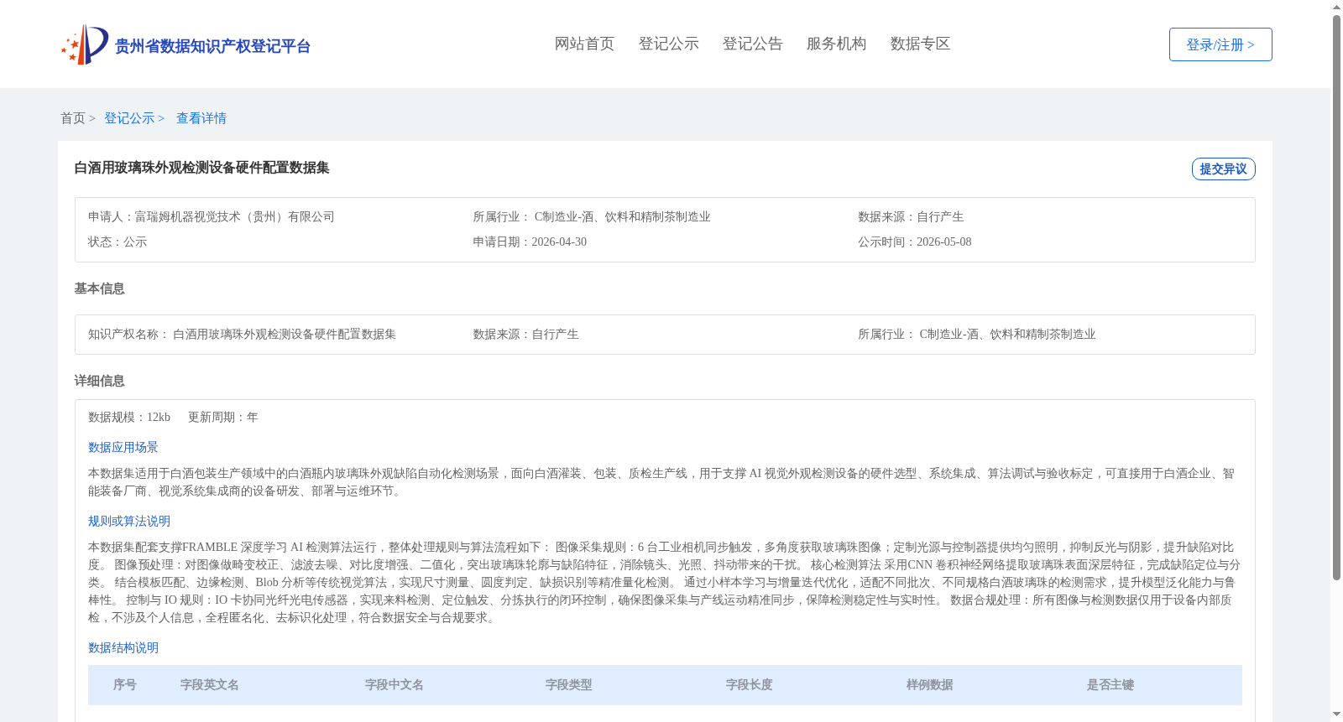1343x722 pixels.
Task: Click the 字段长度 column header
Action: point(750,684)
